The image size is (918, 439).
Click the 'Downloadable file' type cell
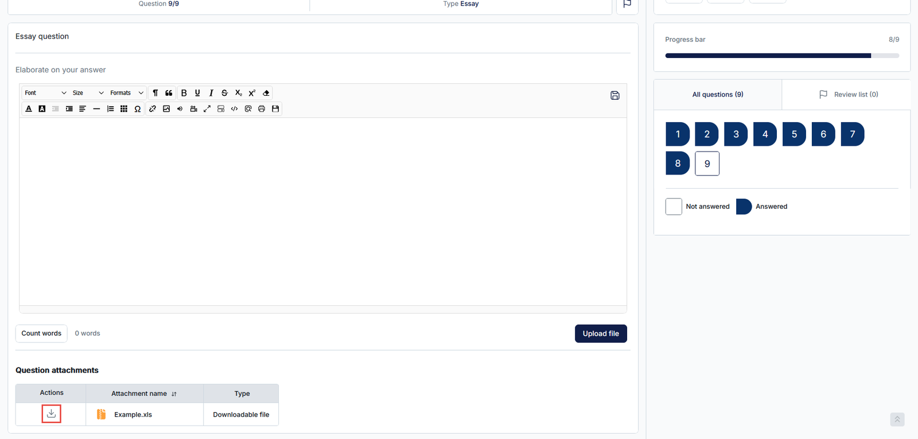[241, 415]
